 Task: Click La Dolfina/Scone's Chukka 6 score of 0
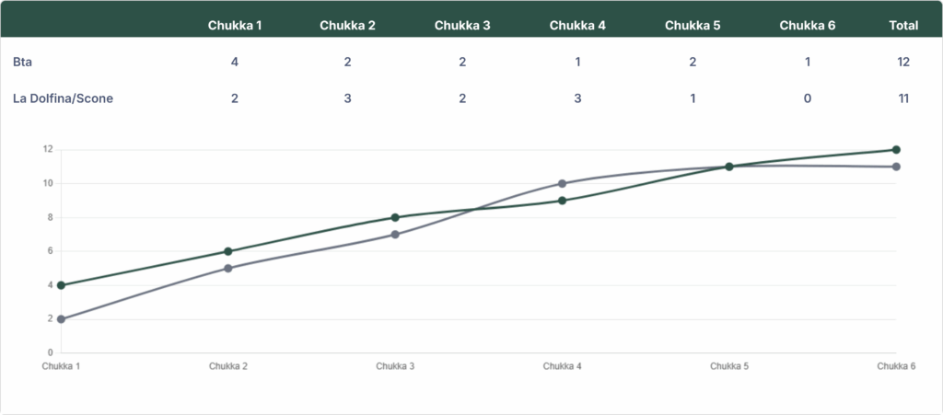pyautogui.click(x=807, y=98)
